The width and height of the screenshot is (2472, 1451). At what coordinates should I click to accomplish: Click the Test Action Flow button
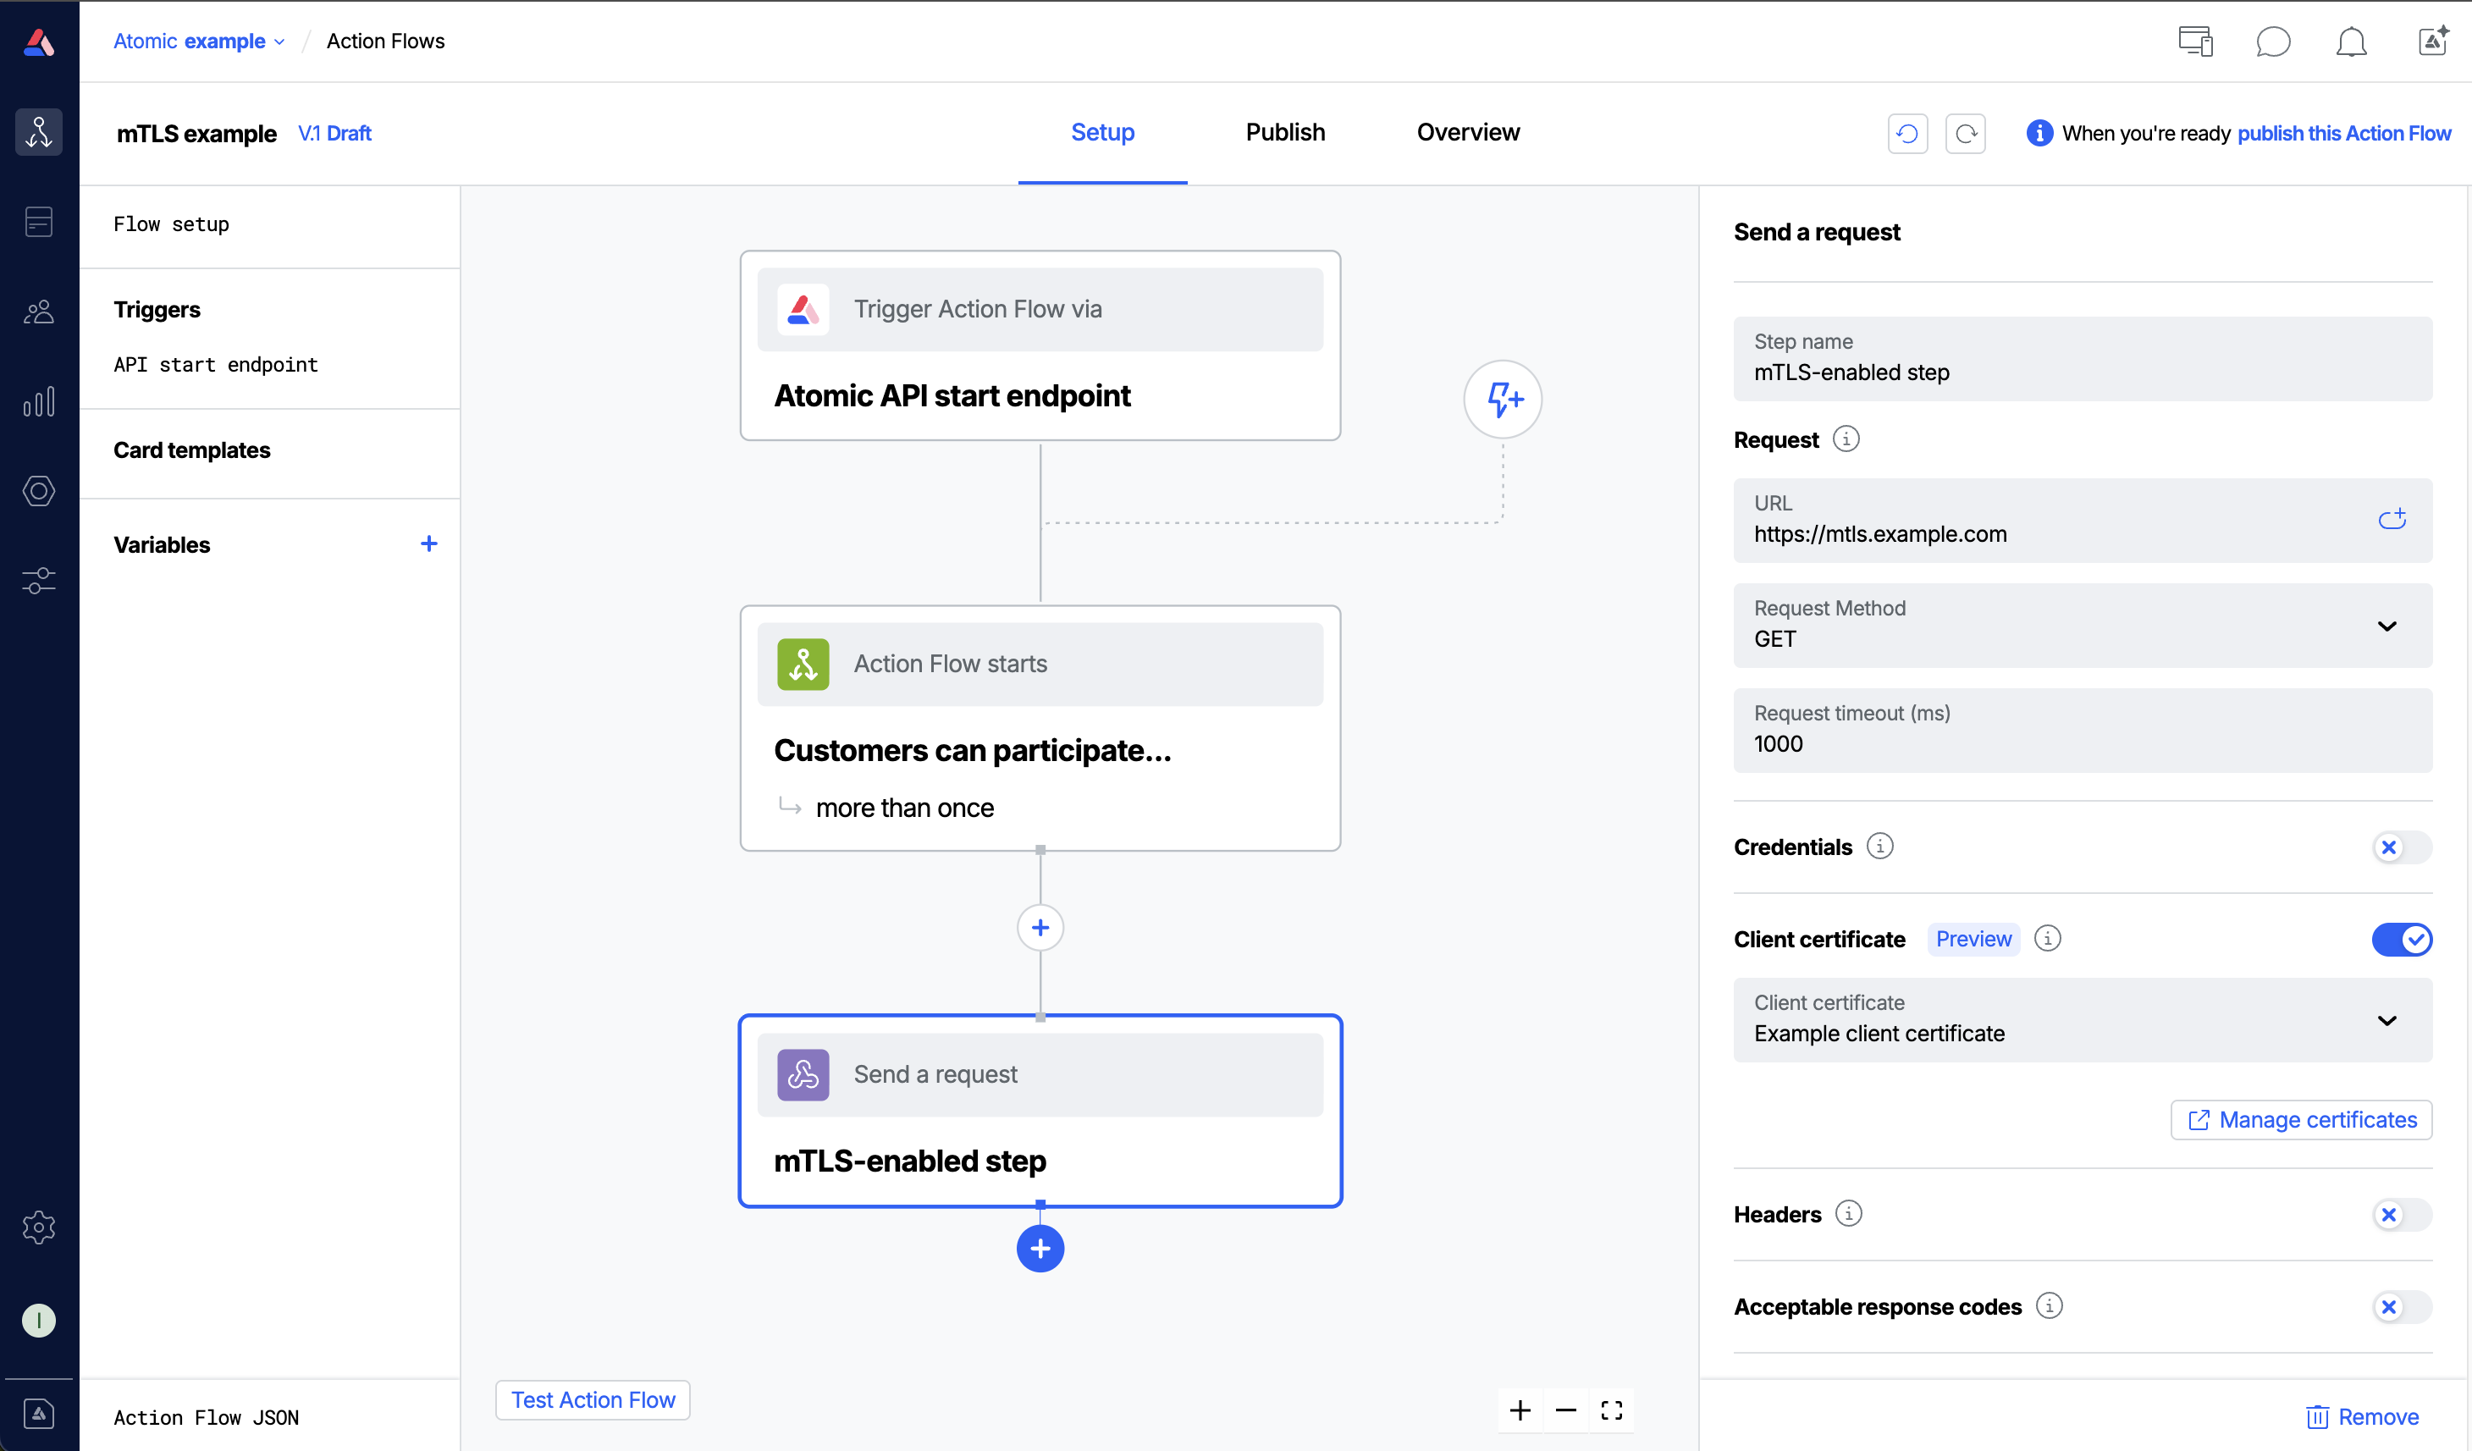[x=593, y=1400]
